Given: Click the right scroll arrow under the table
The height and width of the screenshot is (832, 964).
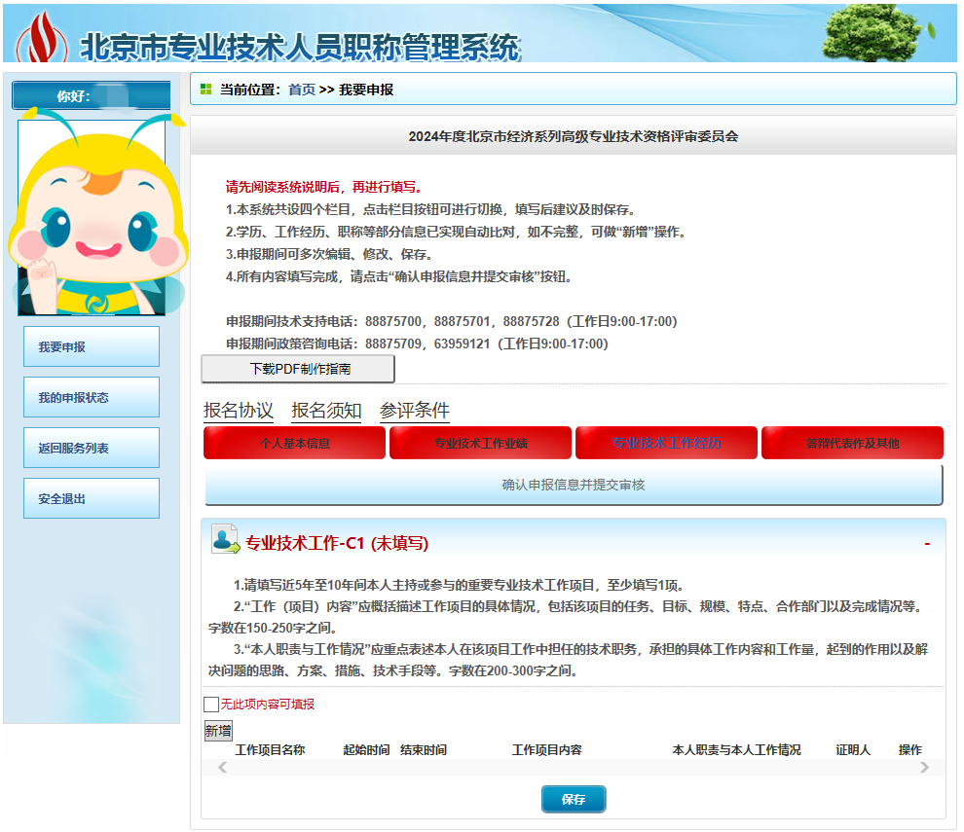Looking at the screenshot, I should [x=925, y=767].
